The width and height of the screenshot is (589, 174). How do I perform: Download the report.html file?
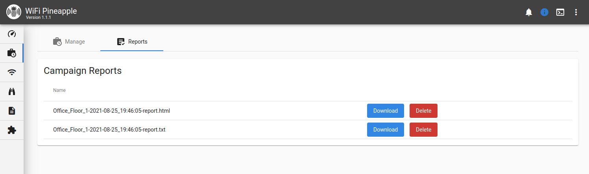point(386,111)
